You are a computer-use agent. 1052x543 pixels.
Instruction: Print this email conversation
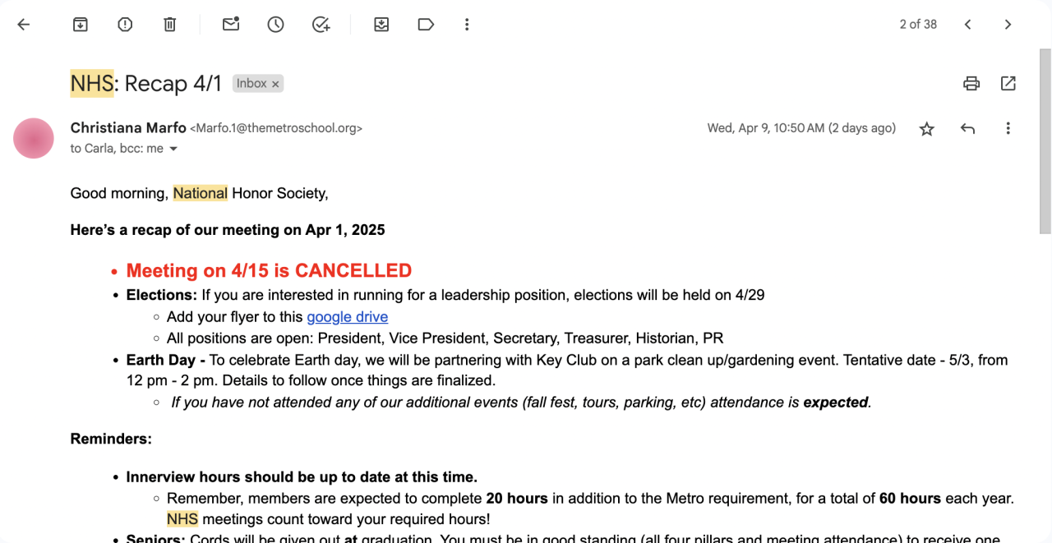point(971,83)
